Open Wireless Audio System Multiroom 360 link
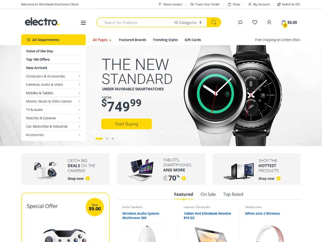Screen dimensions: 322x242 click(141, 216)
